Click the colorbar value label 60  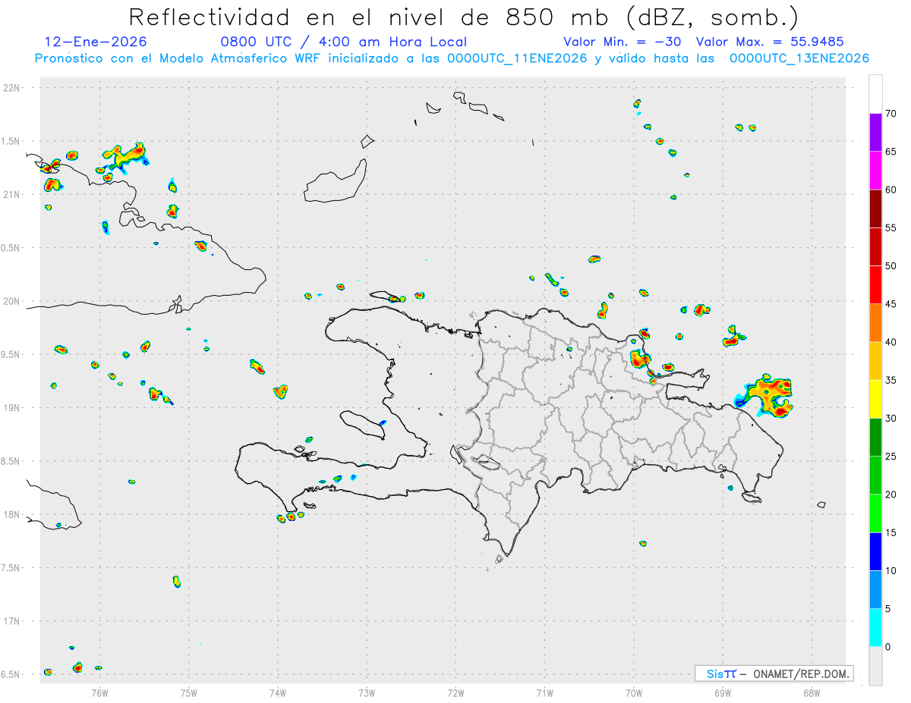click(x=891, y=190)
